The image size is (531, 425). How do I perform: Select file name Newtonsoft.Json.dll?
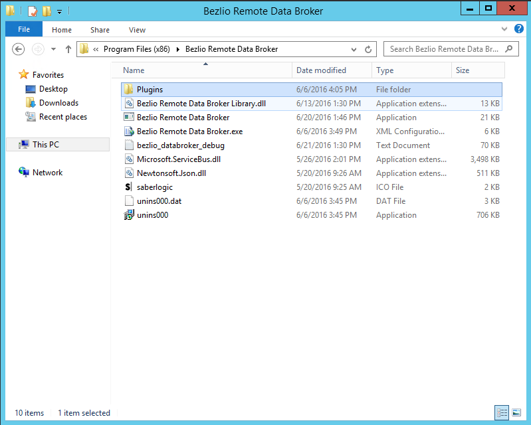(171, 173)
